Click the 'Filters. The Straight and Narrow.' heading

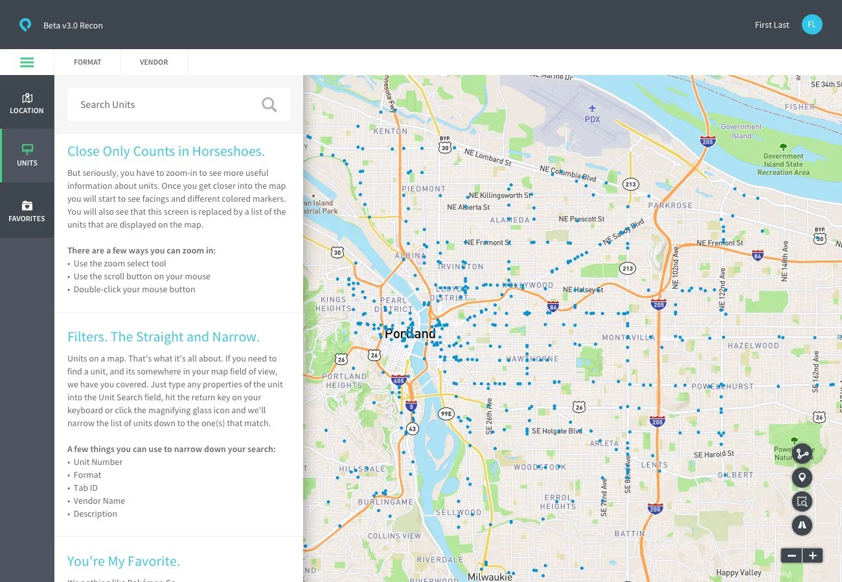(x=163, y=337)
